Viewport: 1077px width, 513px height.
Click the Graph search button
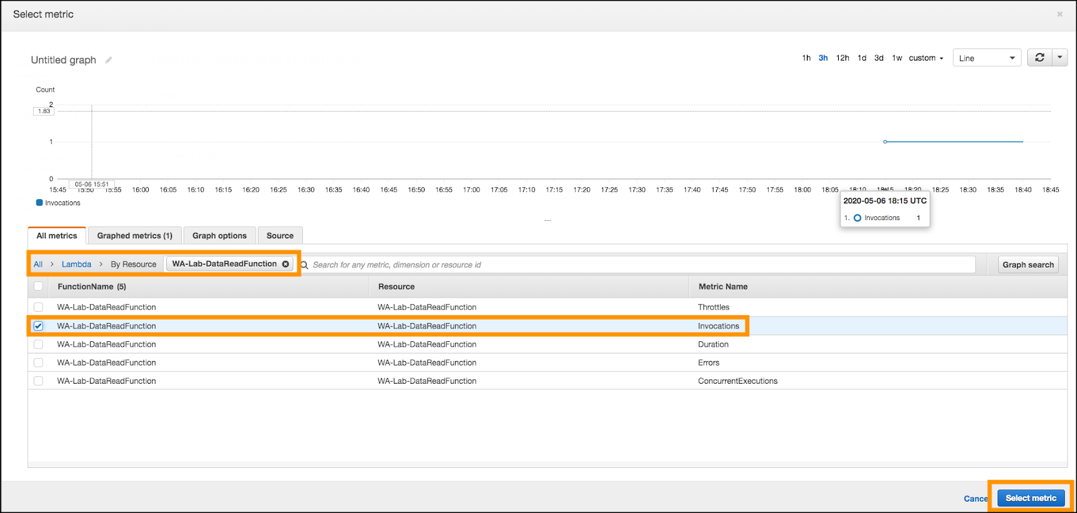1028,265
